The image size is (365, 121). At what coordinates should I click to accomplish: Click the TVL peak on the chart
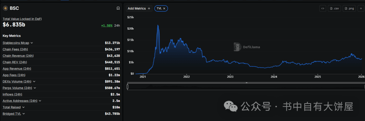158,25
